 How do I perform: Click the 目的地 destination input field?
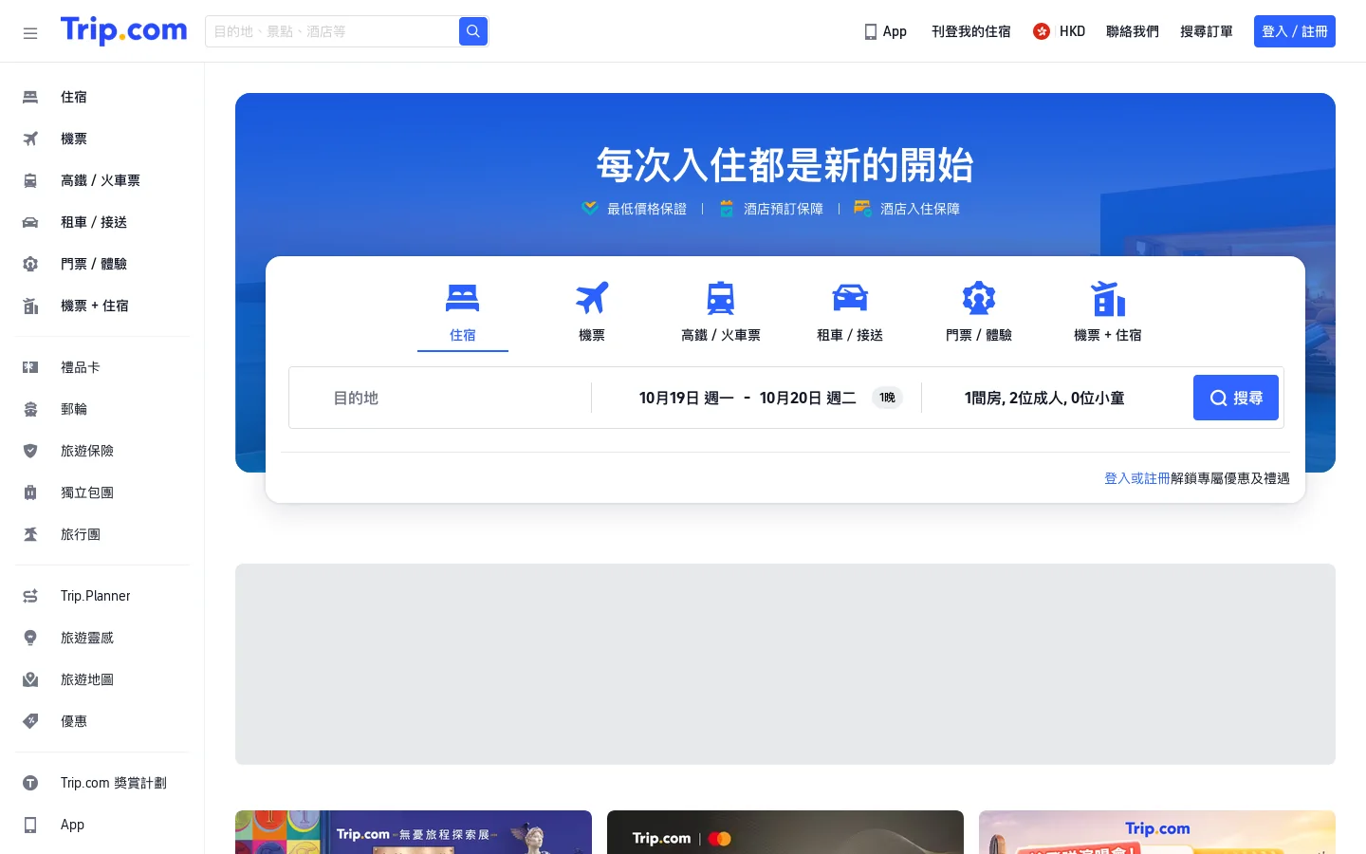440,398
